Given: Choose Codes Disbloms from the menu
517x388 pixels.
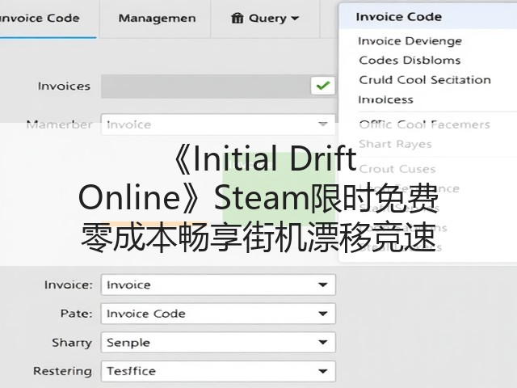Looking at the screenshot, I should coord(410,61).
